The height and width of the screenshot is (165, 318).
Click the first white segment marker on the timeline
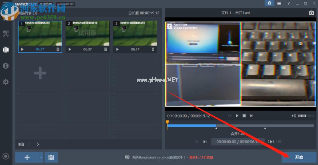coord(216,128)
